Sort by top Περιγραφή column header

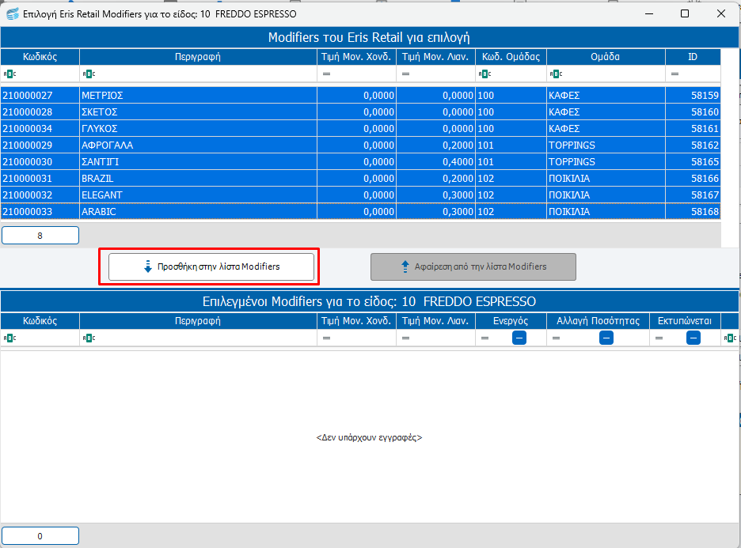[198, 57]
